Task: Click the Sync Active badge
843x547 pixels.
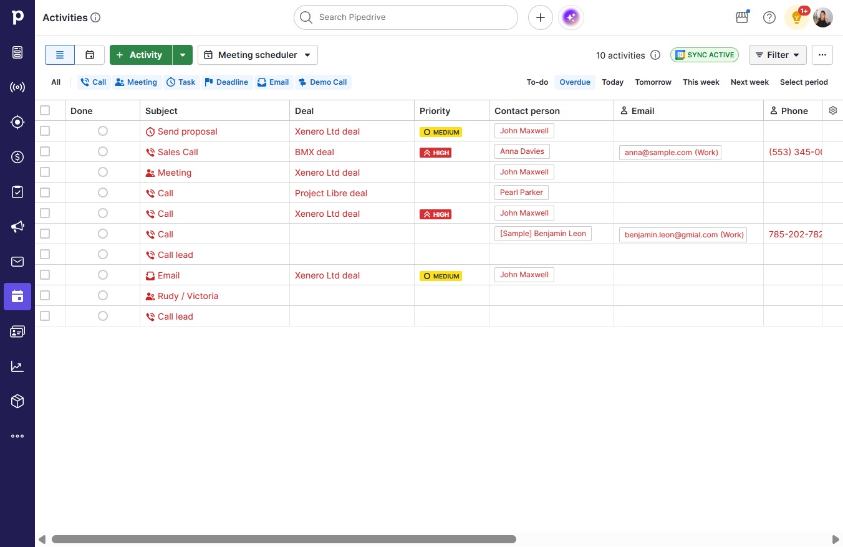Action: pos(705,55)
